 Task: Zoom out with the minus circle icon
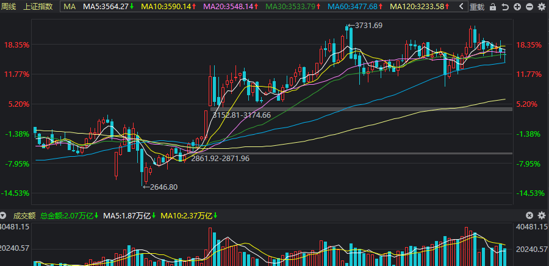click(x=529, y=7)
